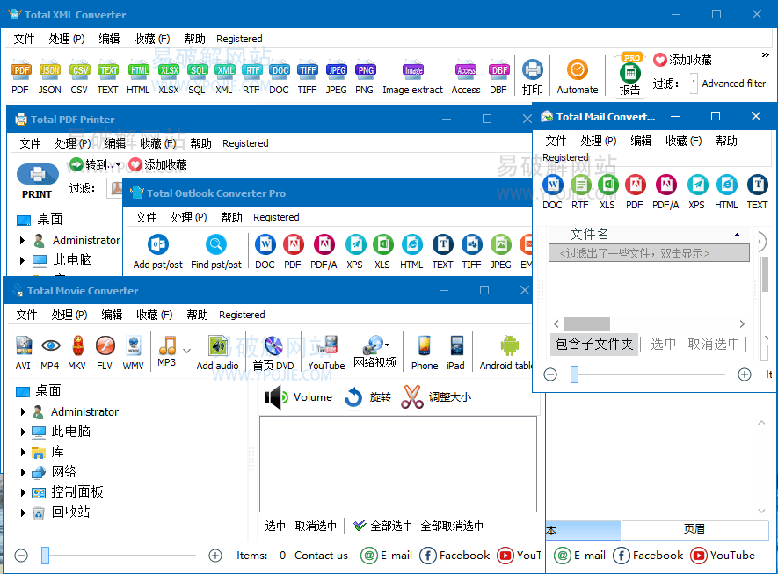Select the Image extract tool icon
The height and width of the screenshot is (574, 778).
(412, 71)
